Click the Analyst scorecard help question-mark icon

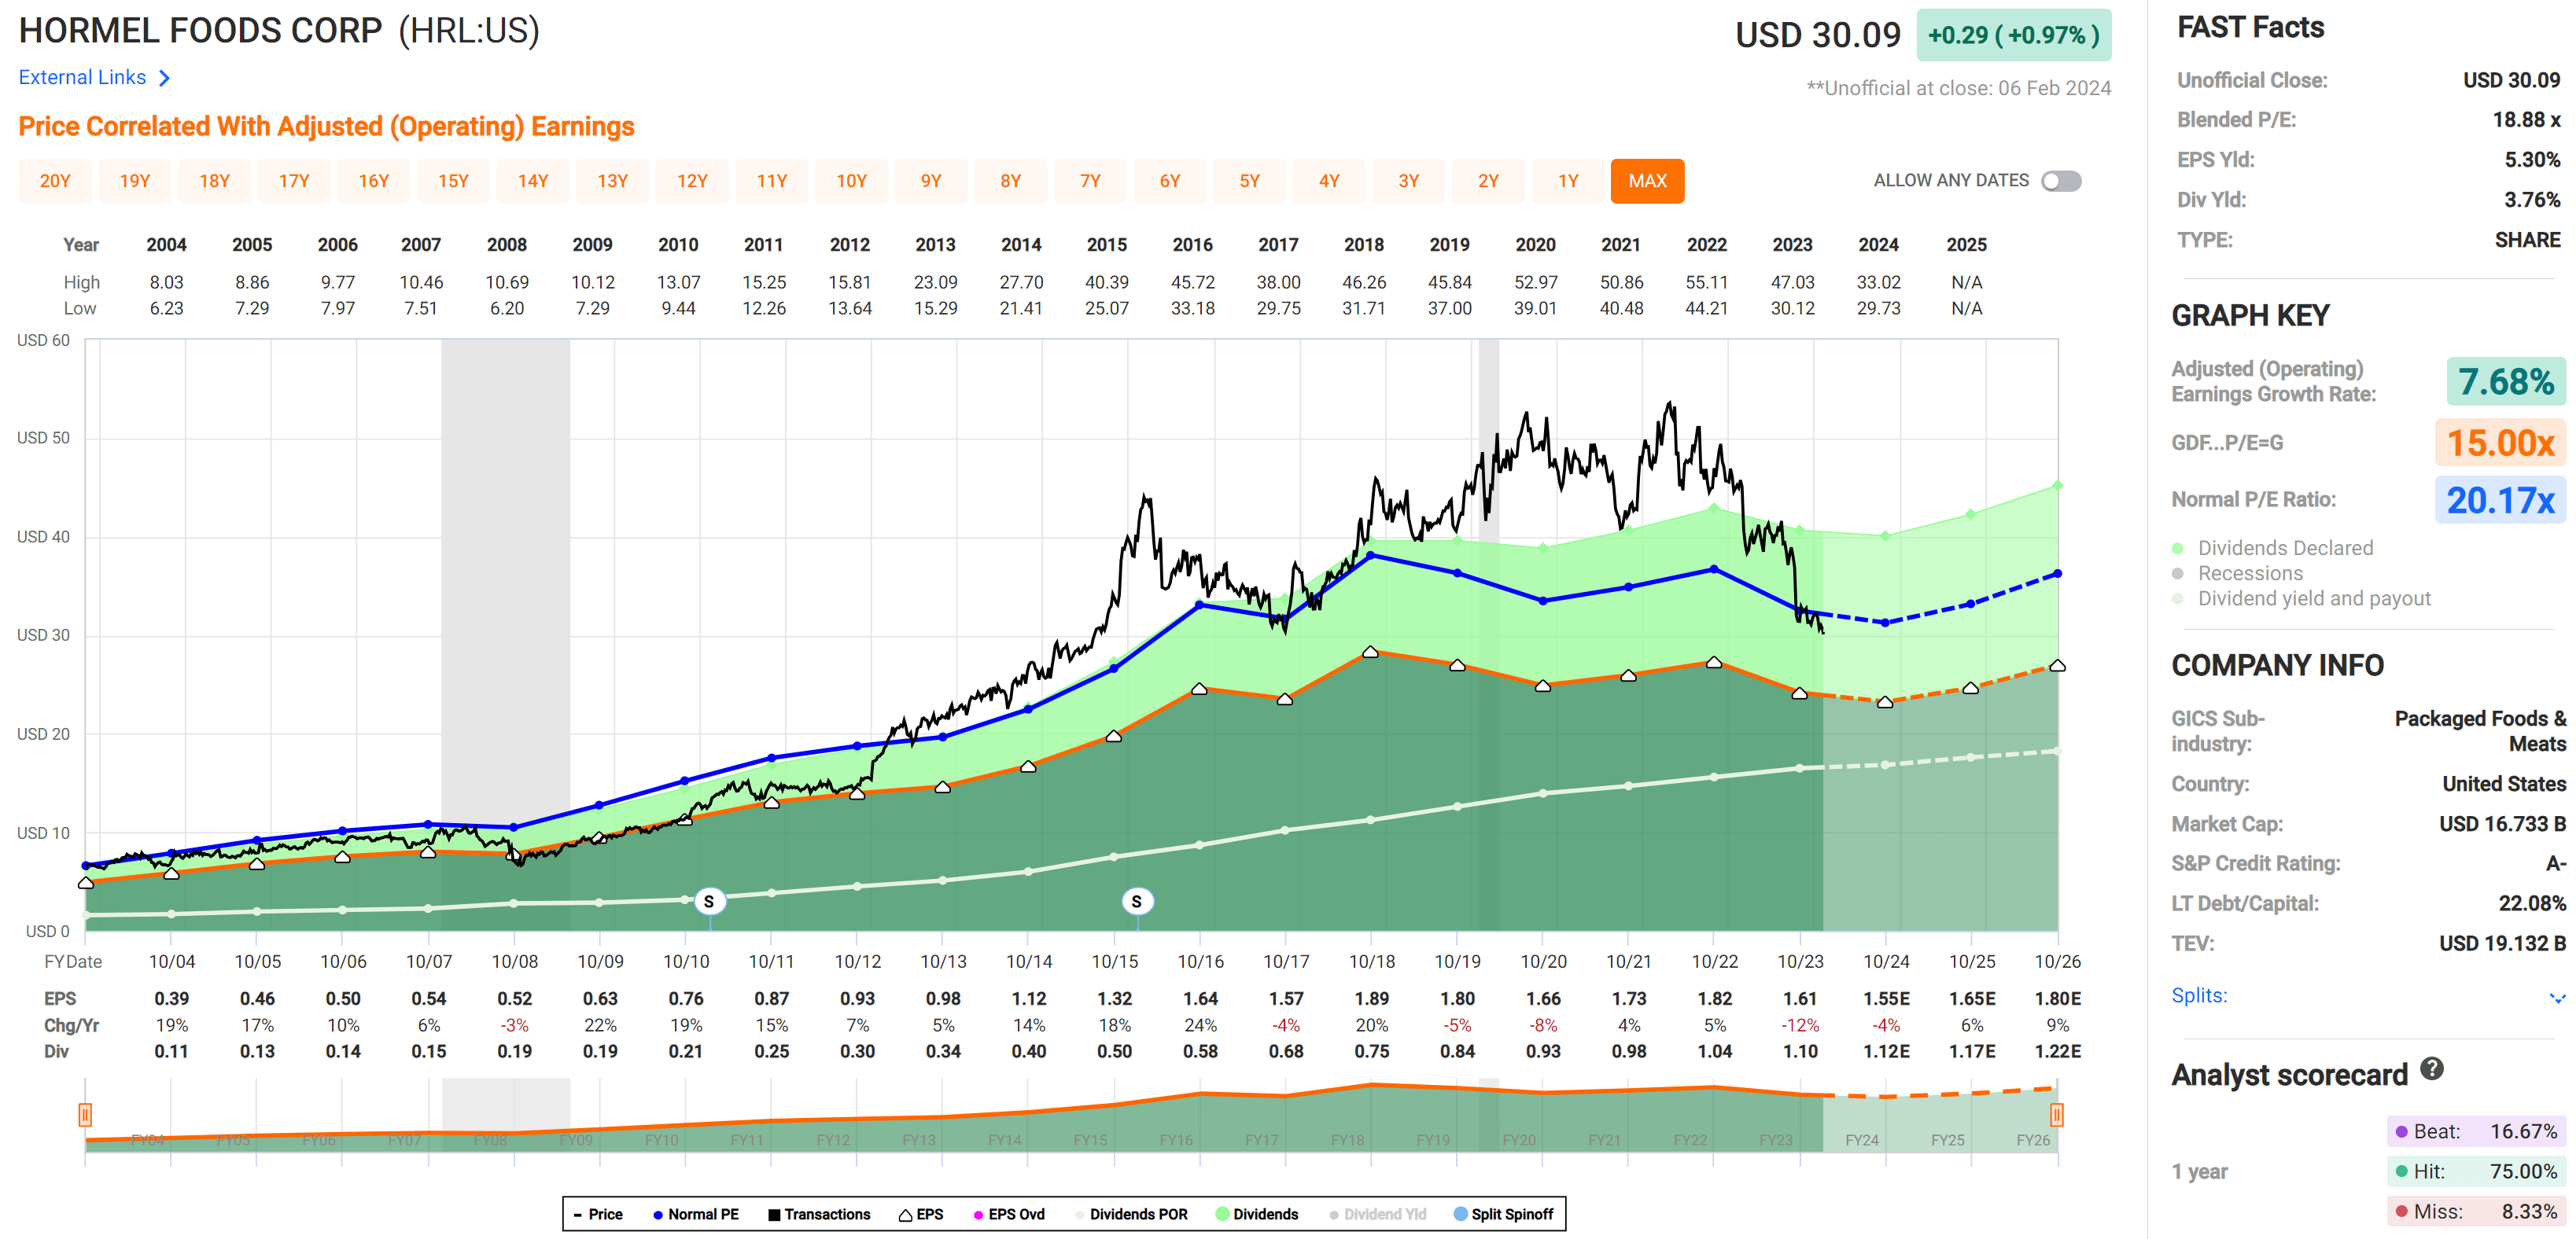click(x=2431, y=1070)
